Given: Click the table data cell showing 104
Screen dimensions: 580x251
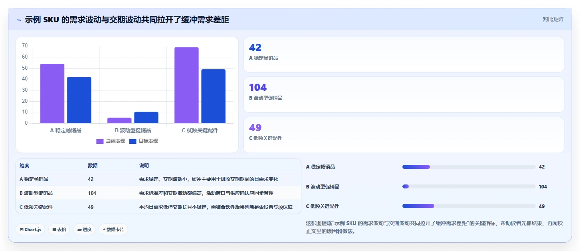Looking at the screenshot, I should [x=92, y=193].
